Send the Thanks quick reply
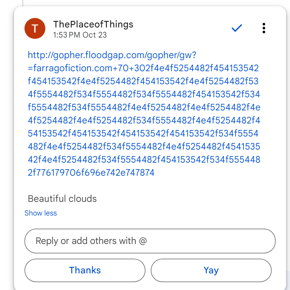This screenshot has width=290, height=290. [x=85, y=270]
